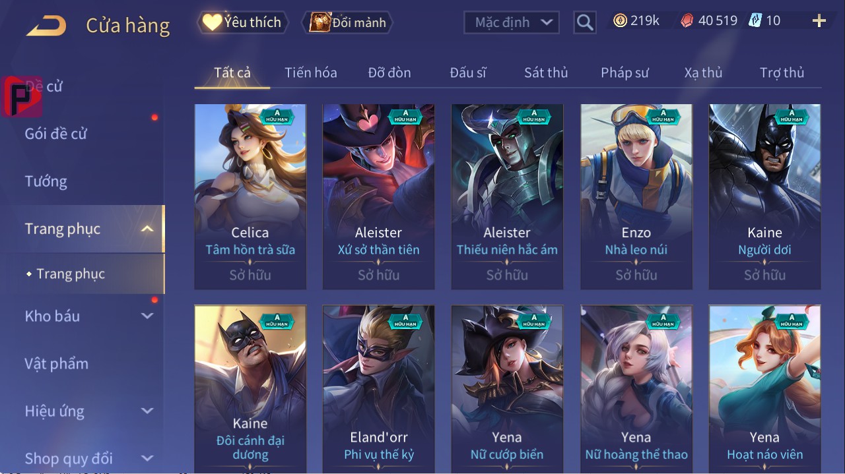
Task: Open Tướng in the sidebar
Action: 46,181
